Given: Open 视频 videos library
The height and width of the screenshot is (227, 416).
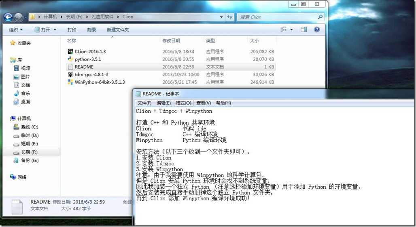Looking at the screenshot, I should point(25,68).
